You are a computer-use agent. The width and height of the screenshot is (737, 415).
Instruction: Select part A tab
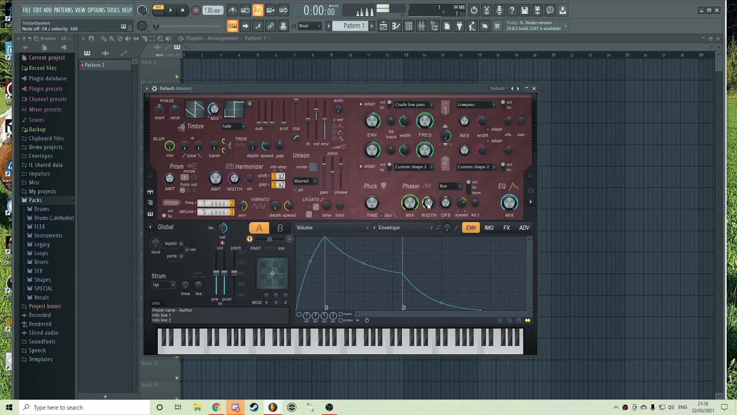pos(259,228)
